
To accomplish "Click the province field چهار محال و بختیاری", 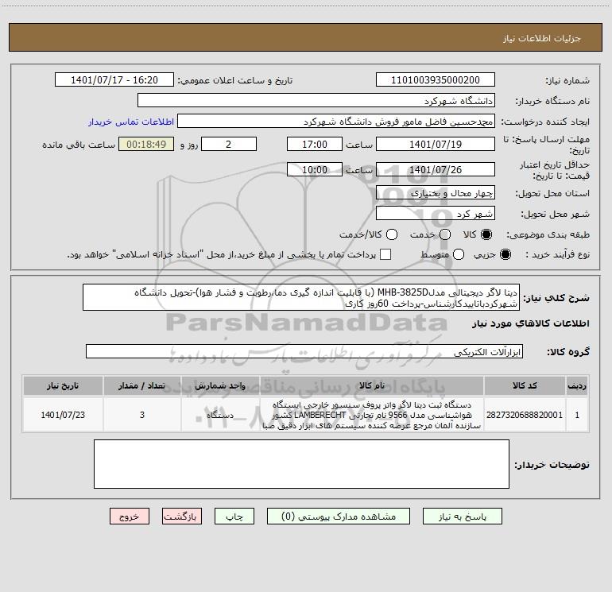I will [x=436, y=192].
